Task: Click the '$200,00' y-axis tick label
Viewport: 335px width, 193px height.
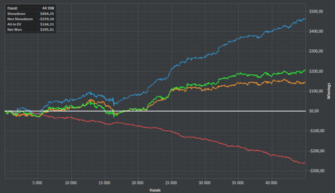Action: click(316, 71)
